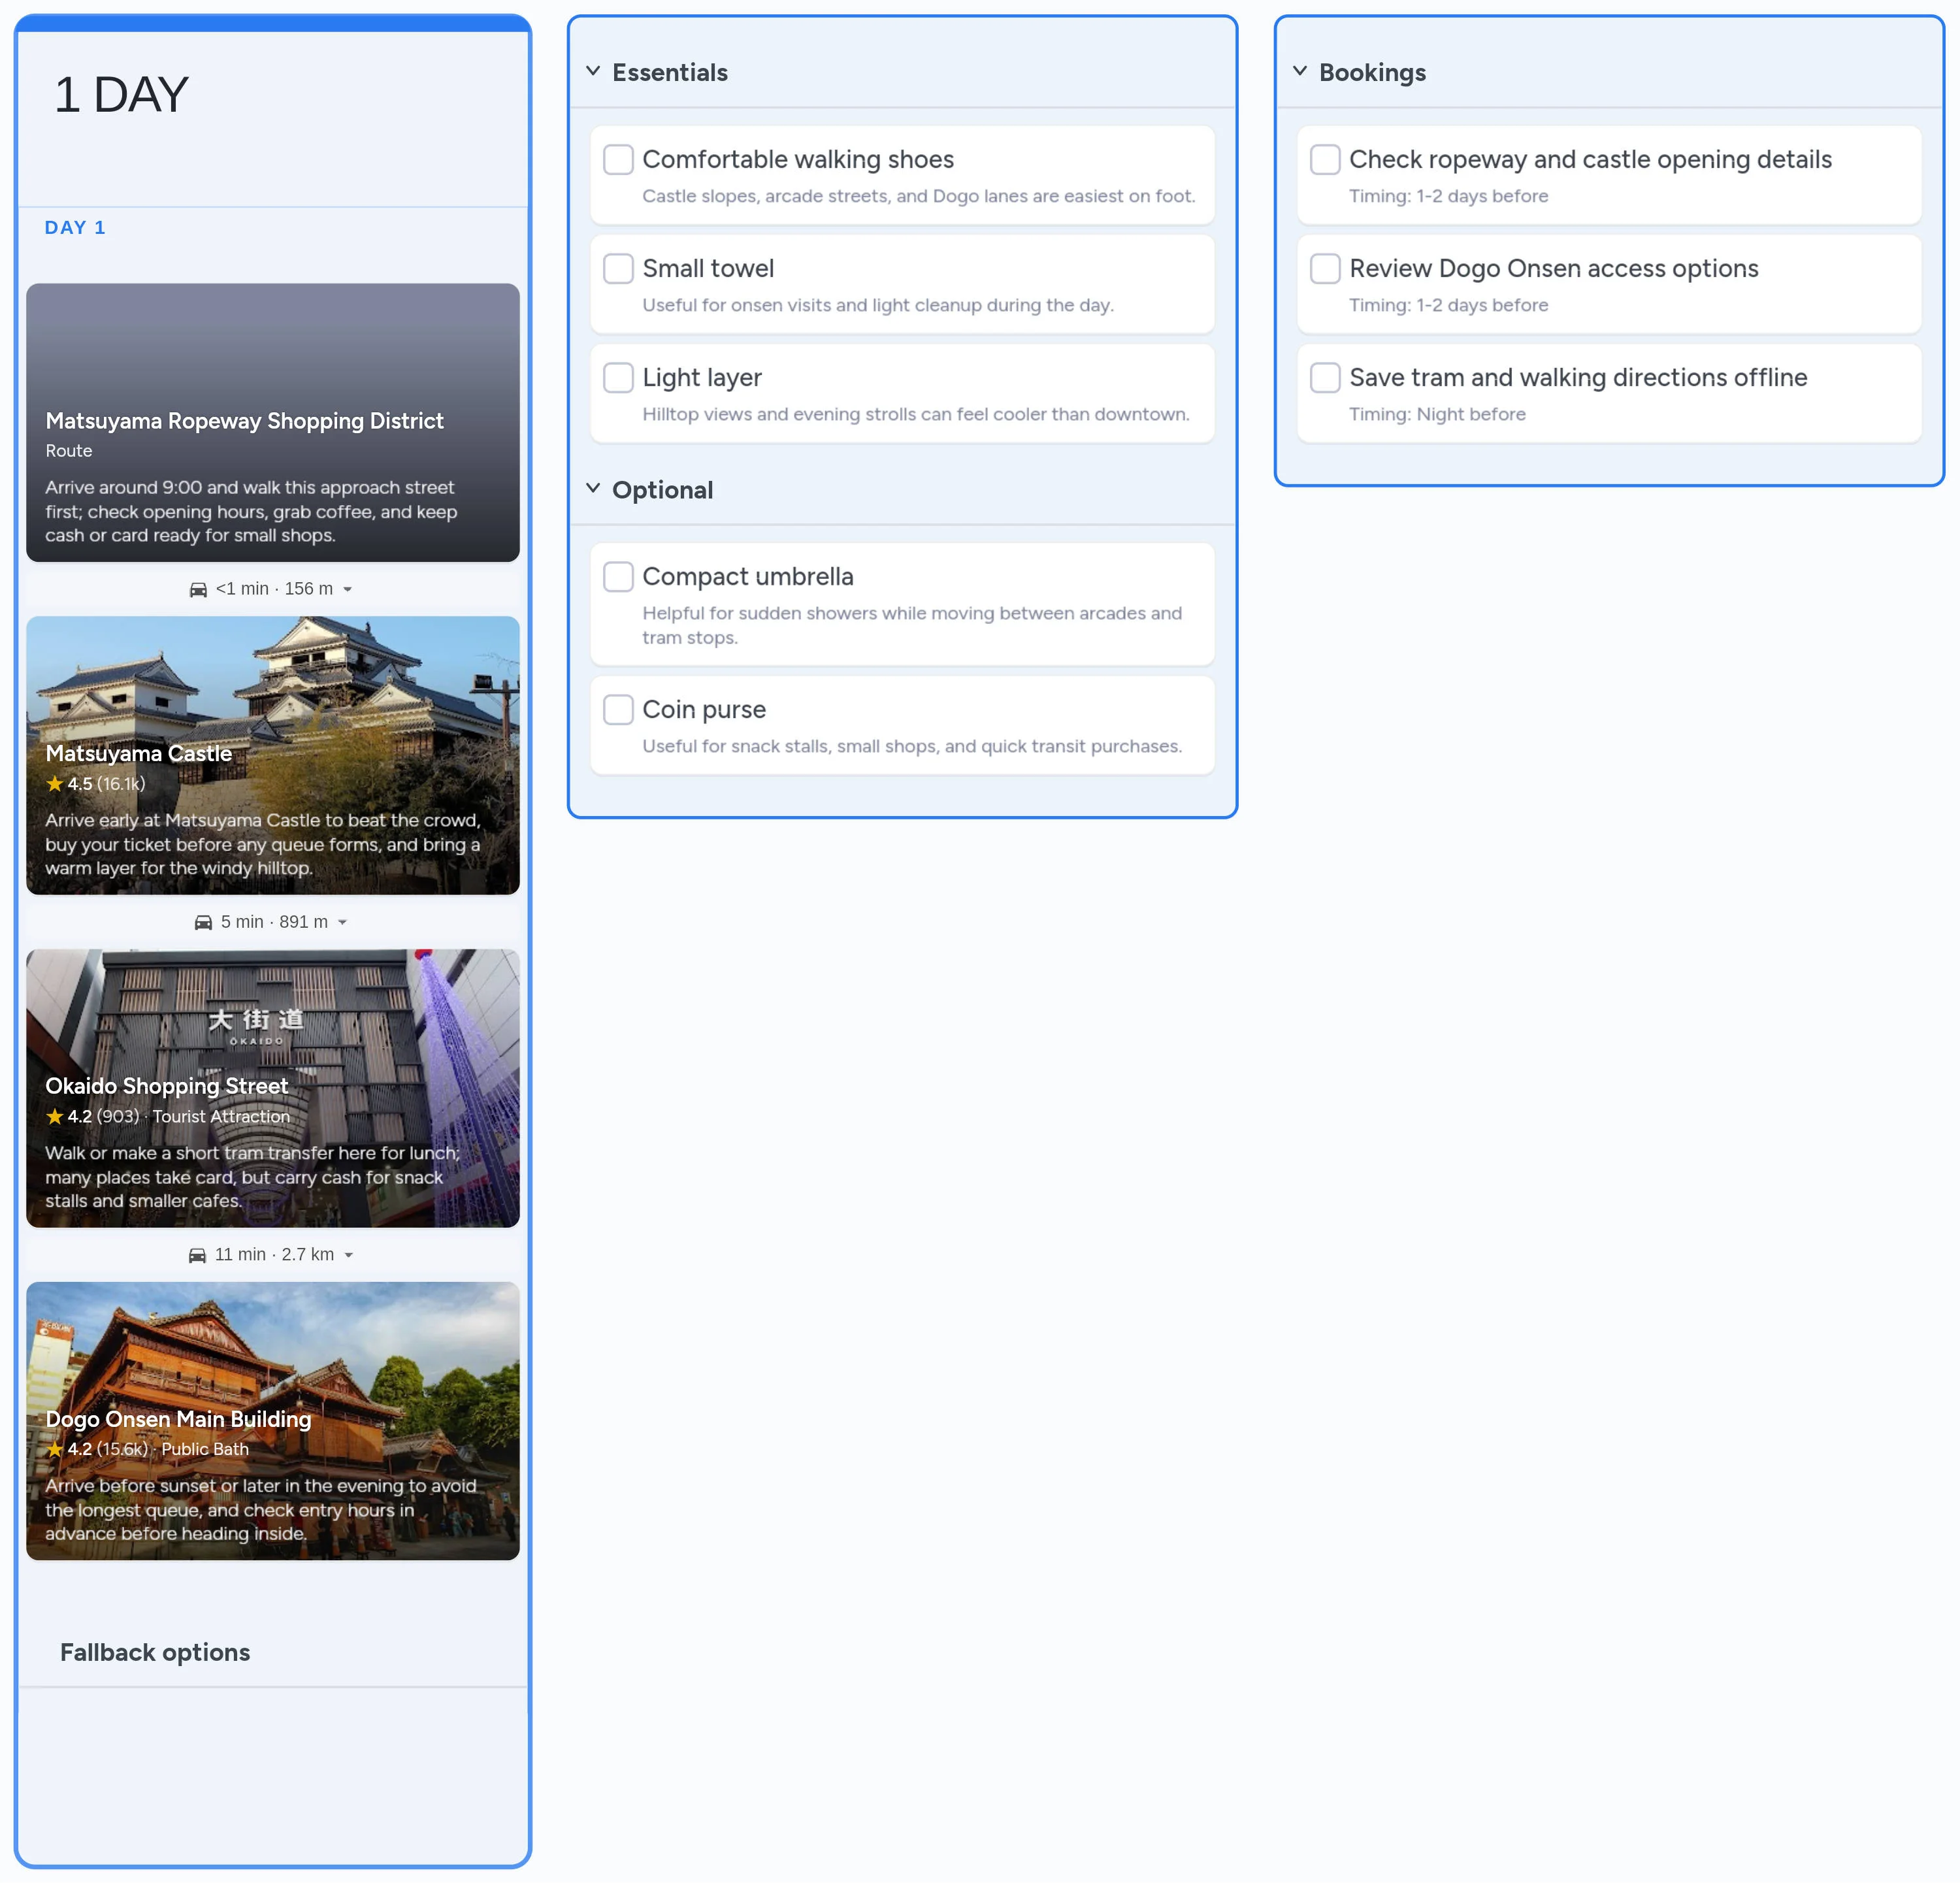Select the DAY 1 tab
Screen dimensions: 1960x1883
75,227
